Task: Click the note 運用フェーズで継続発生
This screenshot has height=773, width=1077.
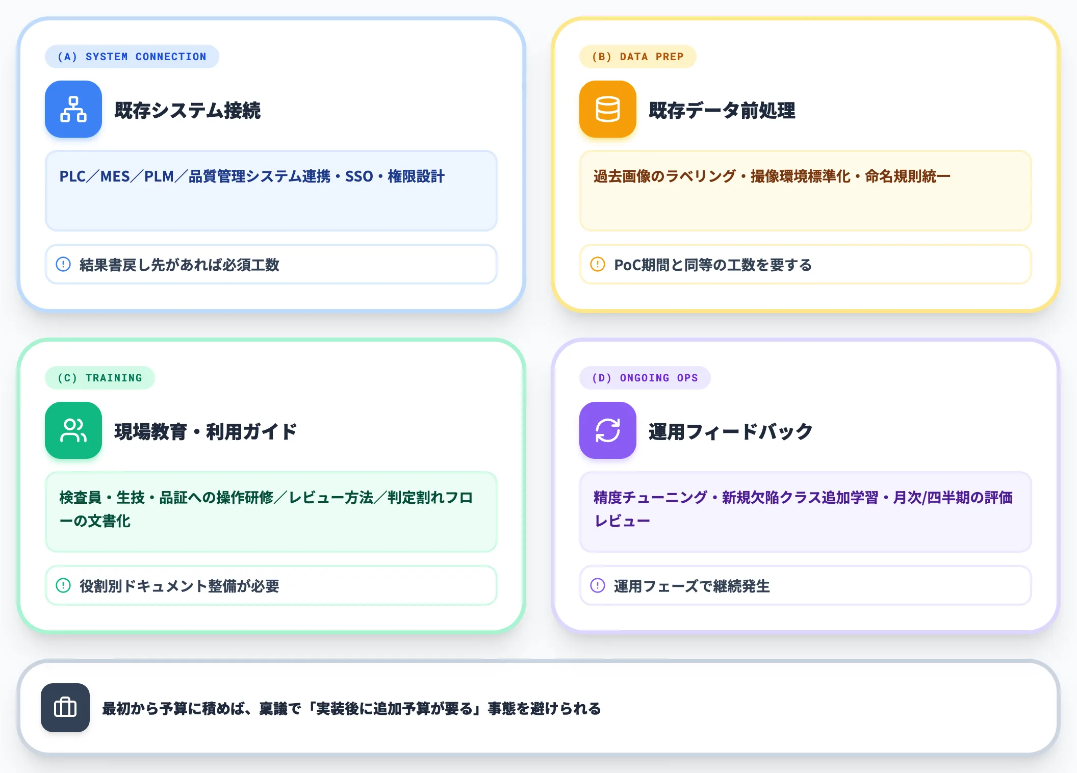Action: [806, 585]
